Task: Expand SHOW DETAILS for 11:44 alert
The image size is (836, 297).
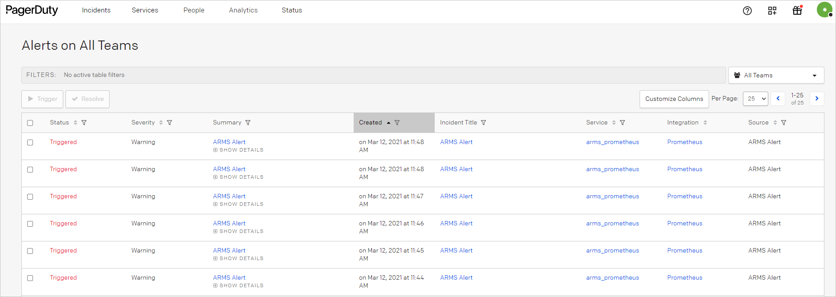Action: click(x=238, y=286)
